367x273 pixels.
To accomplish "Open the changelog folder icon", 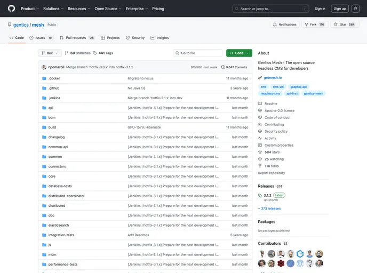I will (x=44, y=137).
